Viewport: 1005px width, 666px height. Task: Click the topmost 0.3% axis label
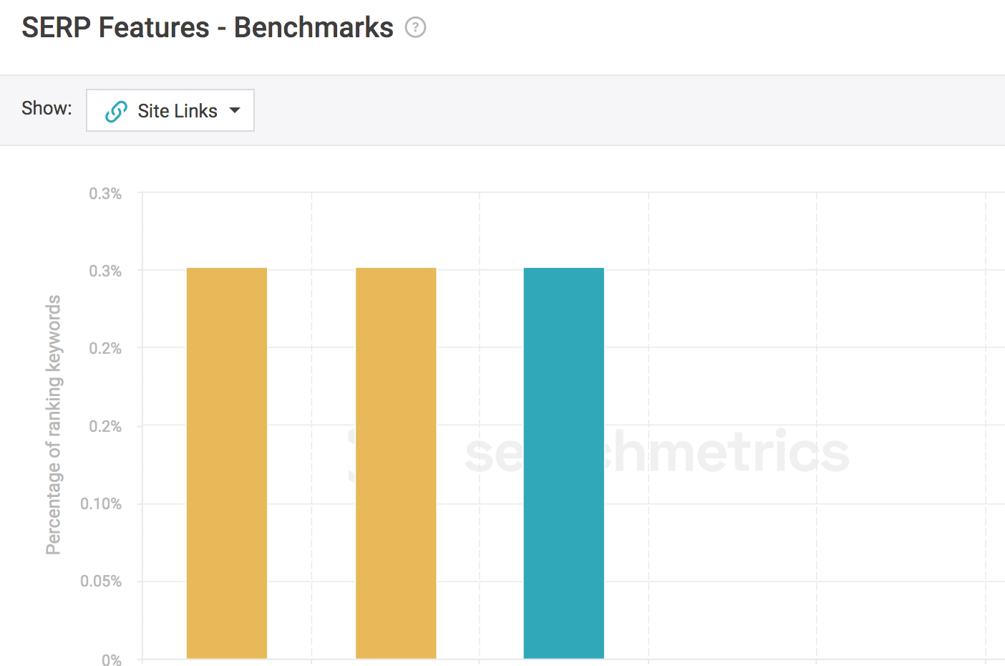105,193
